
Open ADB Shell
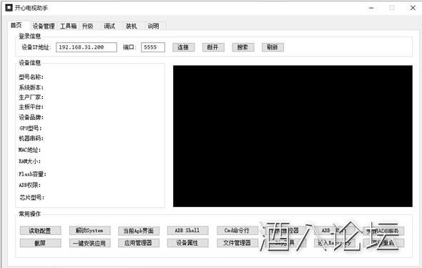187,231
